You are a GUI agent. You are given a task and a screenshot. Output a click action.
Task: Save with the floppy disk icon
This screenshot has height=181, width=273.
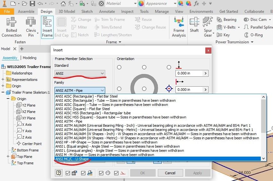click(32, 3)
